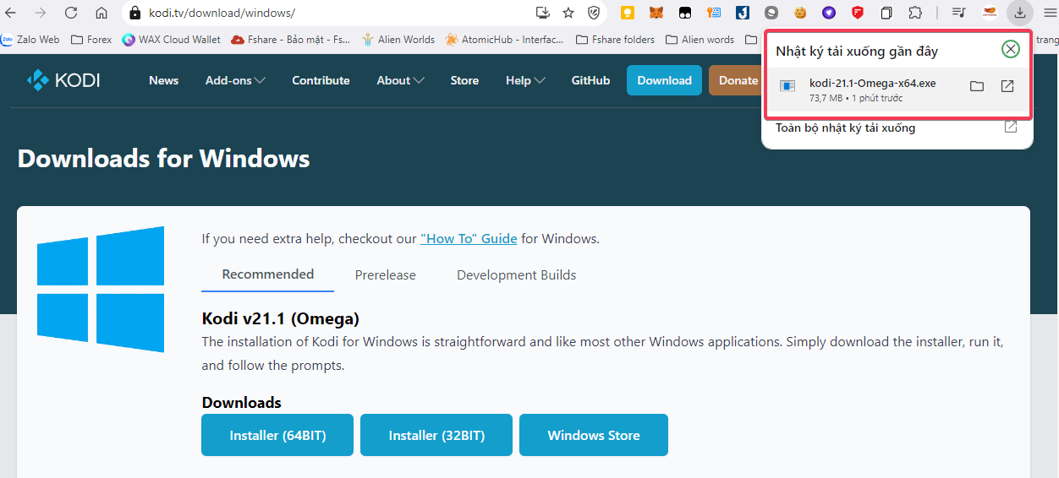
Task: Open the WAX Cloud Wallet bookmark
Action: click(x=172, y=39)
